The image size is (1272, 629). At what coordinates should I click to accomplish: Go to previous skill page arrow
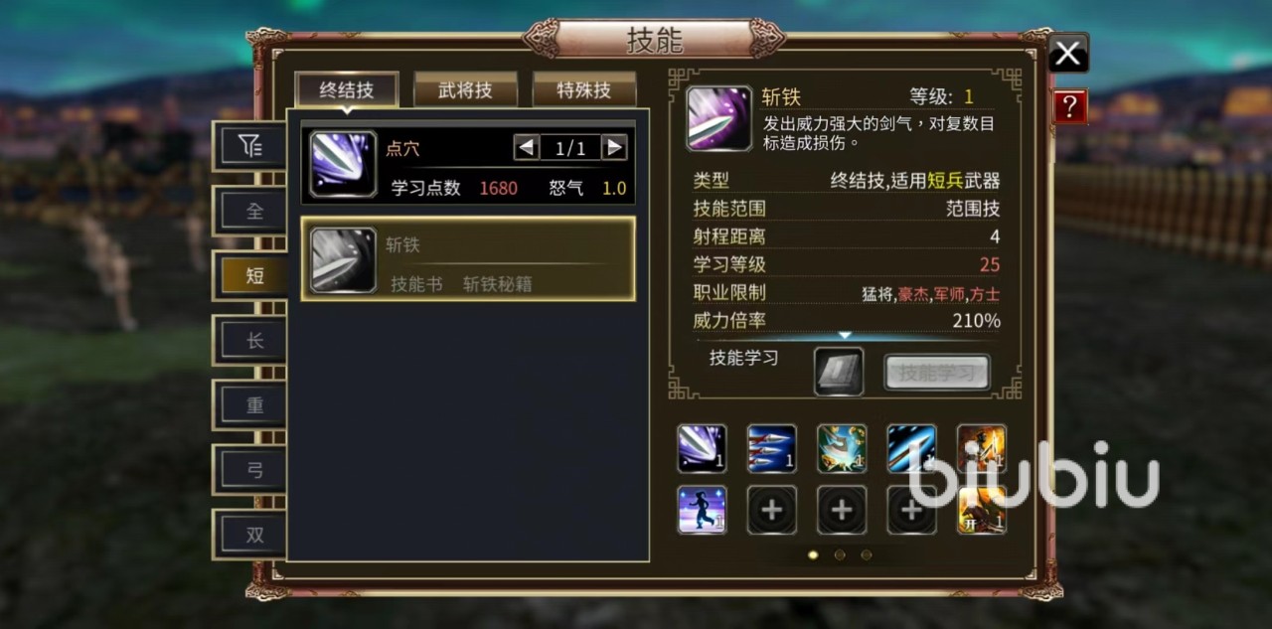(527, 148)
